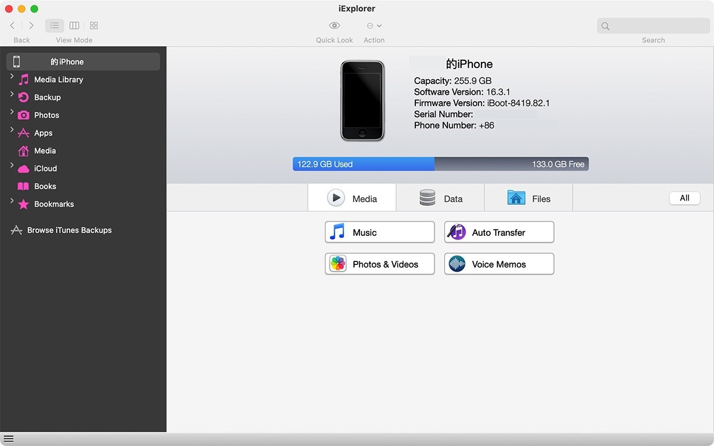Click the Backup sidebar icon
The width and height of the screenshot is (714, 446).
pos(24,97)
